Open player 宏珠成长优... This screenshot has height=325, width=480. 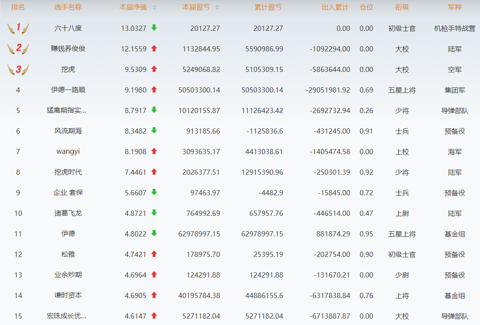coord(66,316)
